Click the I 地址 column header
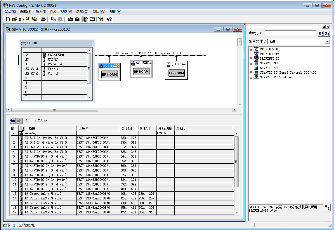The height and width of the screenshot is (230, 335). coord(129,128)
